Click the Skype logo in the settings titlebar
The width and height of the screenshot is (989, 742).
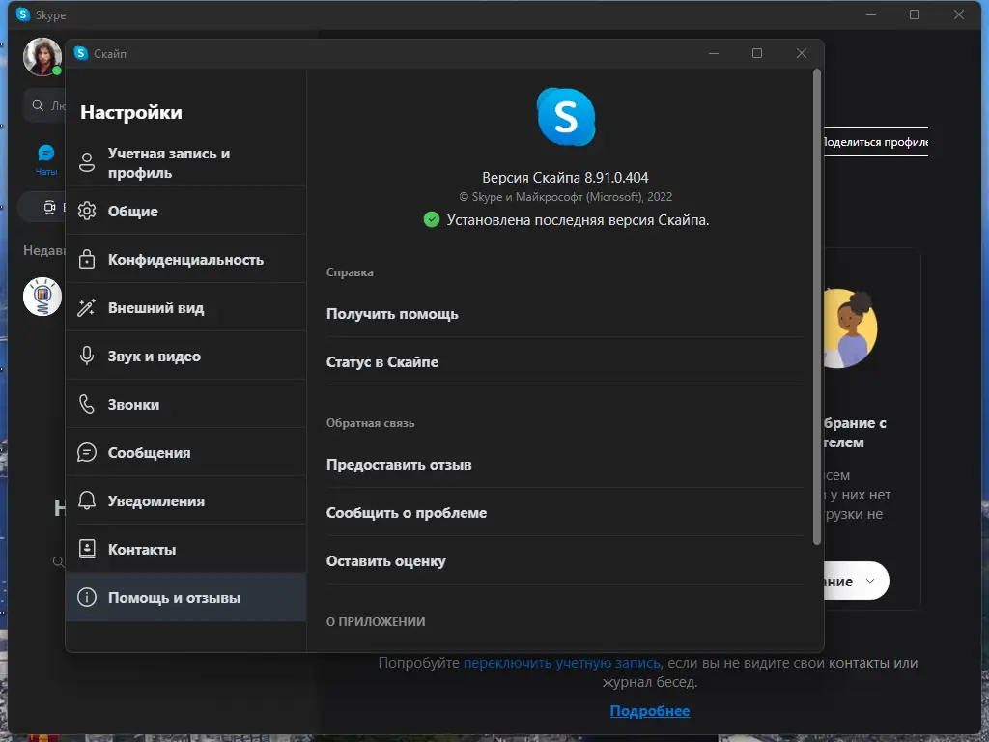coord(81,54)
